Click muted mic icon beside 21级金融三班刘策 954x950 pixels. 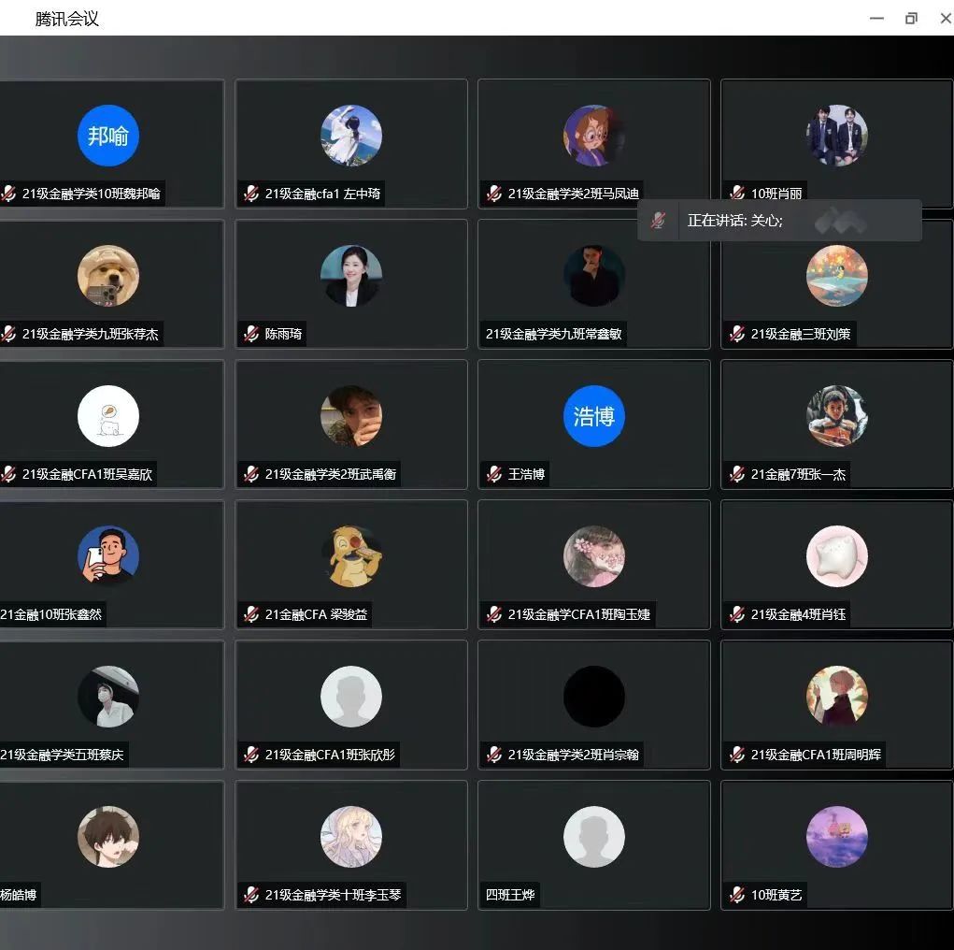point(737,335)
